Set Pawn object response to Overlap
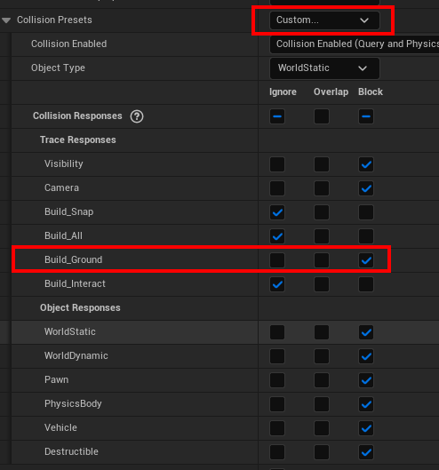This screenshot has height=470, width=439. 322,380
